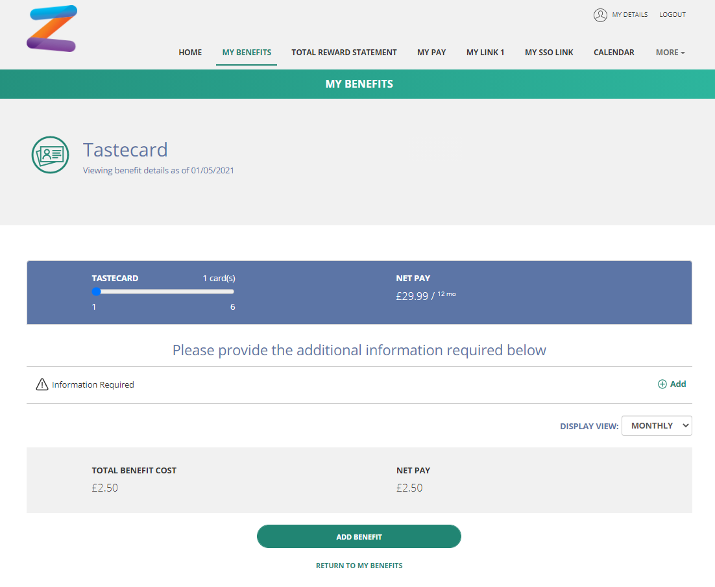715x587 pixels.
Task: Click Return to My Benefits link
Action: 359,566
